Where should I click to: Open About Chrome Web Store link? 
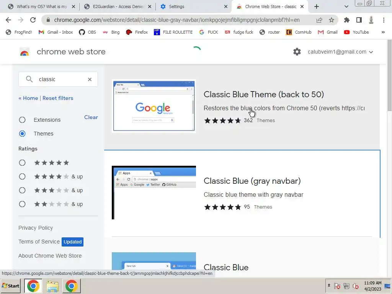click(50, 256)
